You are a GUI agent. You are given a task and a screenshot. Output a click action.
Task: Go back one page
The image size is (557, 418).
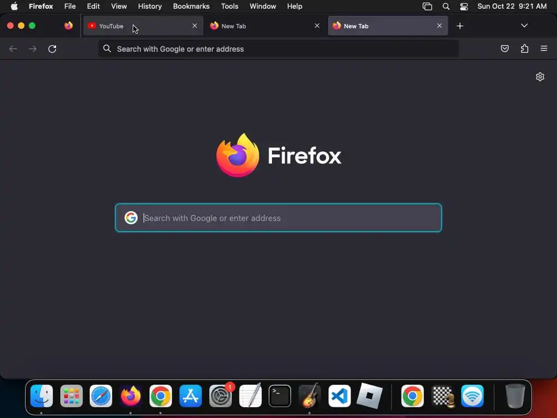tap(13, 48)
